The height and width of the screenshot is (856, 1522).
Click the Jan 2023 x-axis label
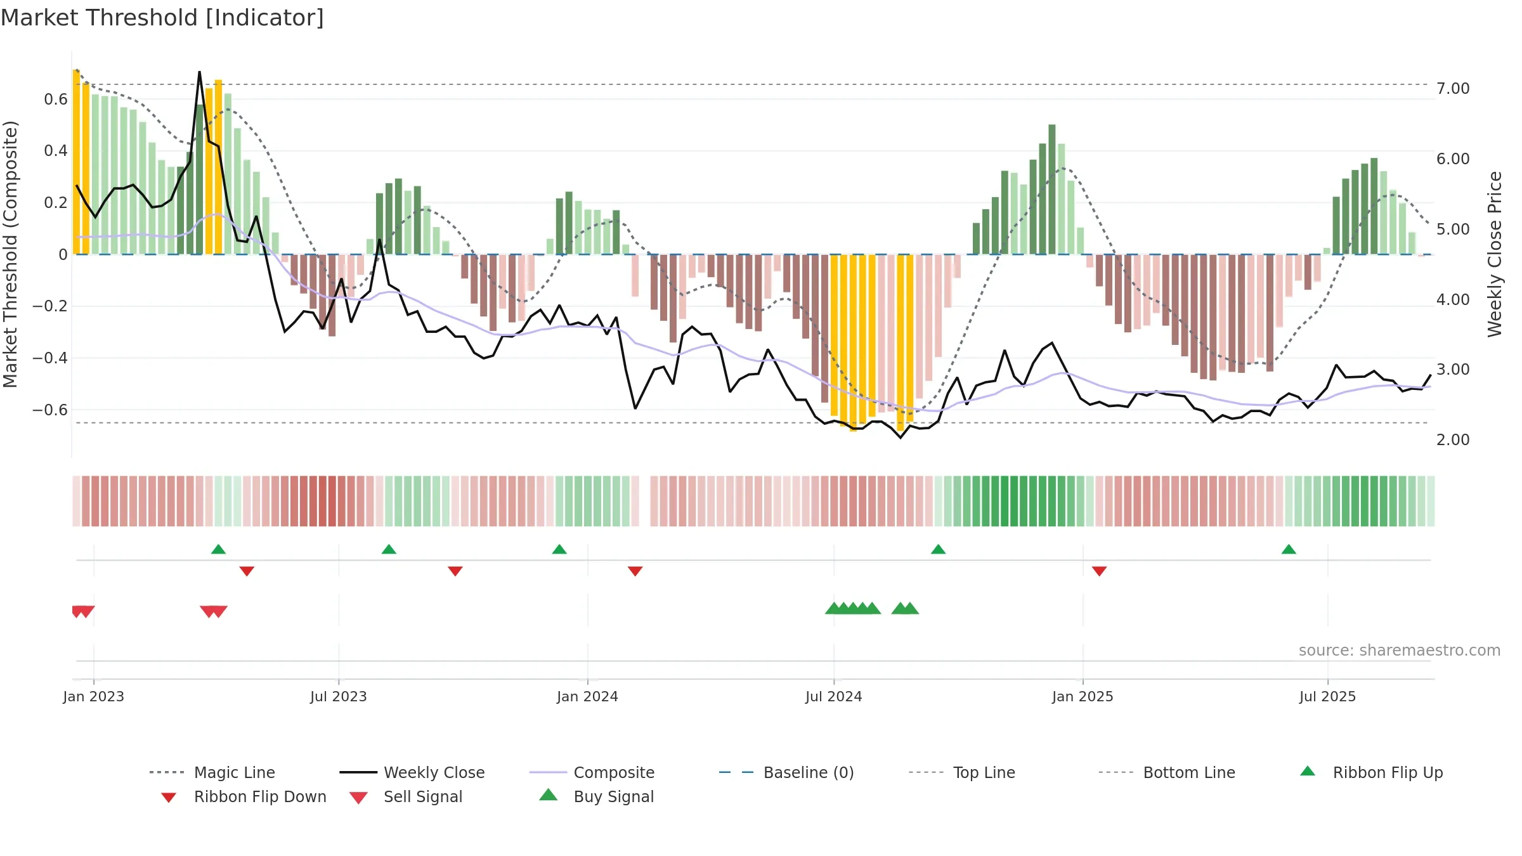coord(93,696)
